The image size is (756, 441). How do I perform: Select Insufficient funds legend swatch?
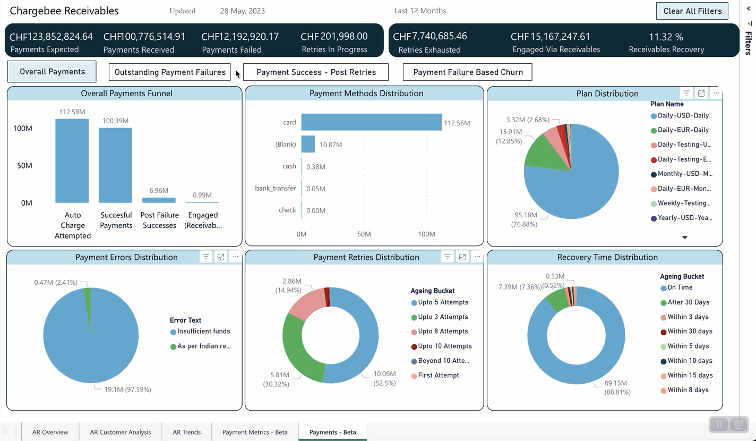click(x=173, y=332)
